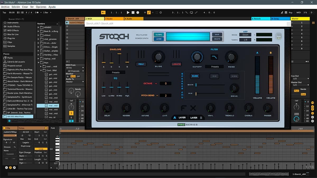Screen dimensions: 317x178
Task: Open the Crear menu
Action: [25, 7]
